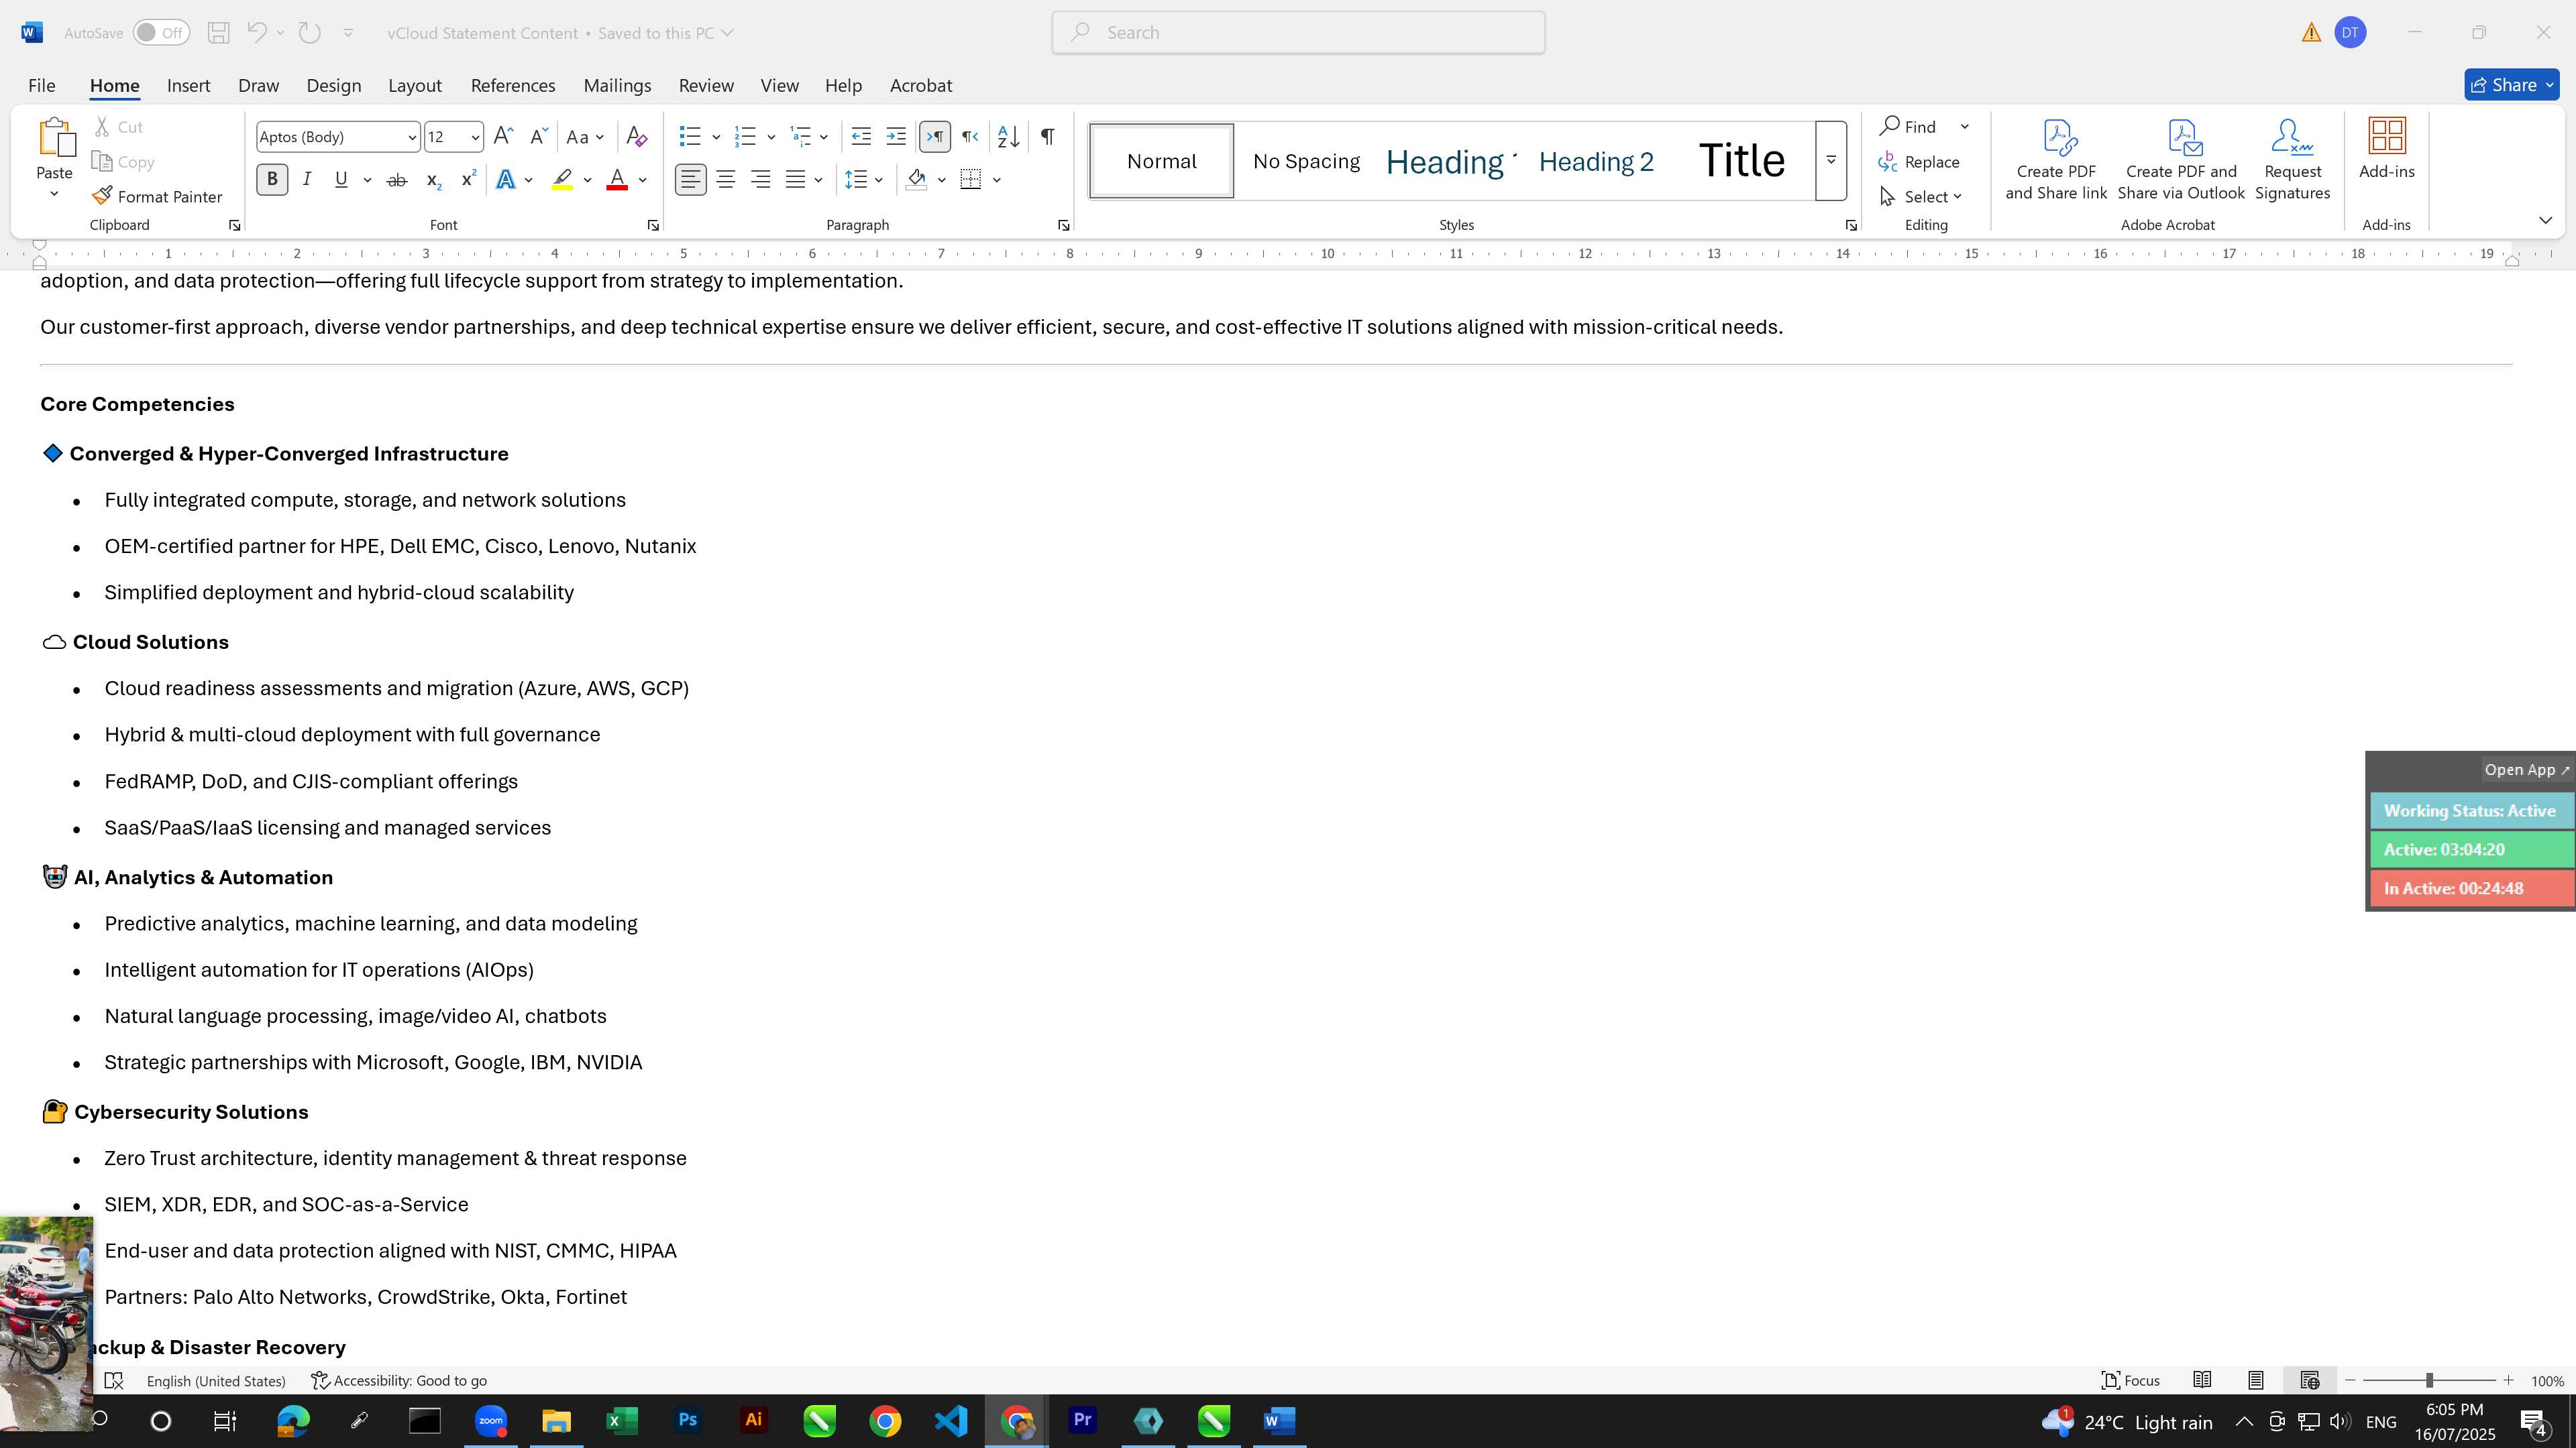2576x1448 pixels.
Task: Click the Increase Font Size icon
Action: [x=504, y=137]
